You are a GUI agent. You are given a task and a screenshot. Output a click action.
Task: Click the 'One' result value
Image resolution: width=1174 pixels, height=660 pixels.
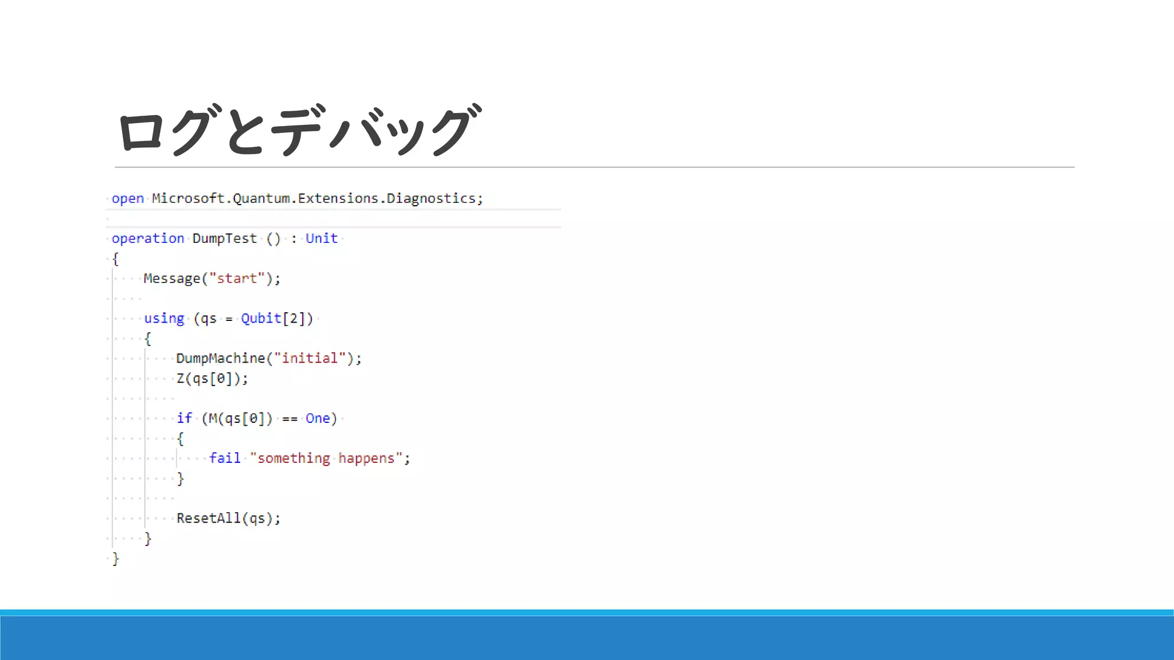click(318, 418)
